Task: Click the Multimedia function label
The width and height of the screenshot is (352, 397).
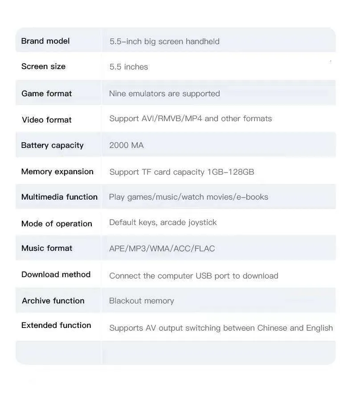Action: [59, 197]
